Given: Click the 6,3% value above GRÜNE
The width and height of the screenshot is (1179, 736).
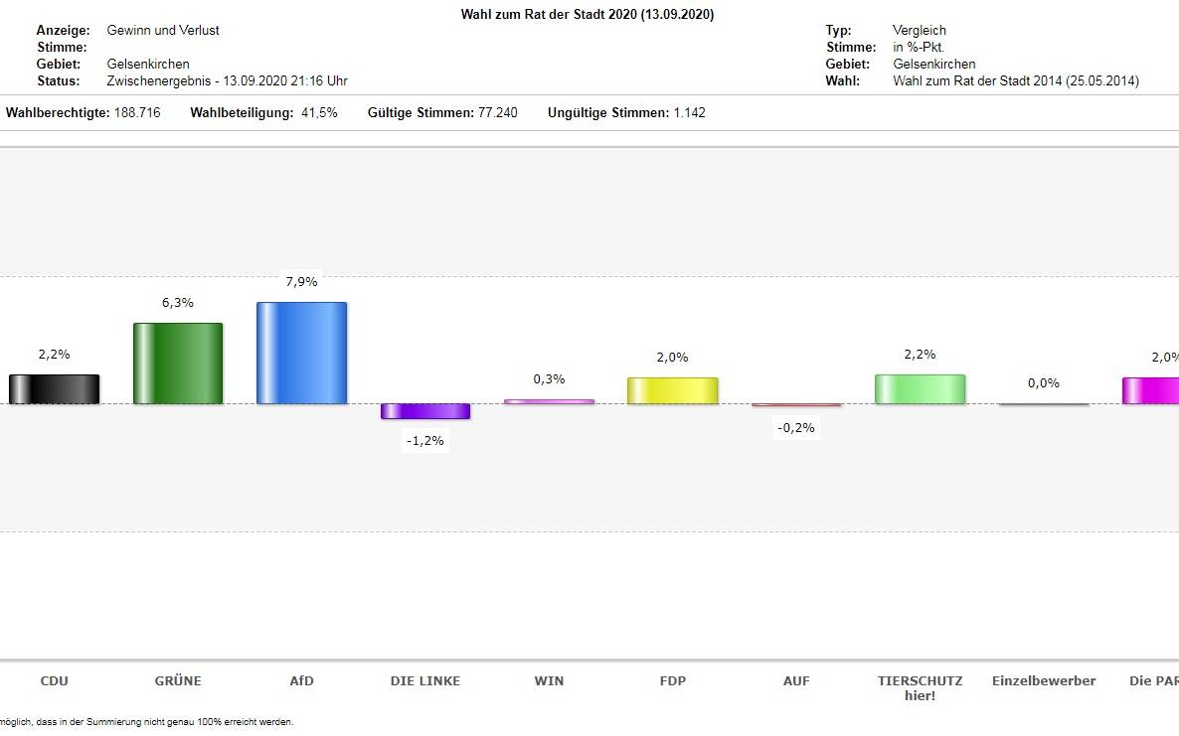Looking at the screenshot, I should (x=178, y=303).
